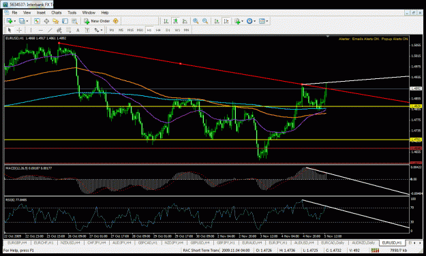Open the File menu
Viewport: 426px width, 256px height.
(x=14, y=12)
